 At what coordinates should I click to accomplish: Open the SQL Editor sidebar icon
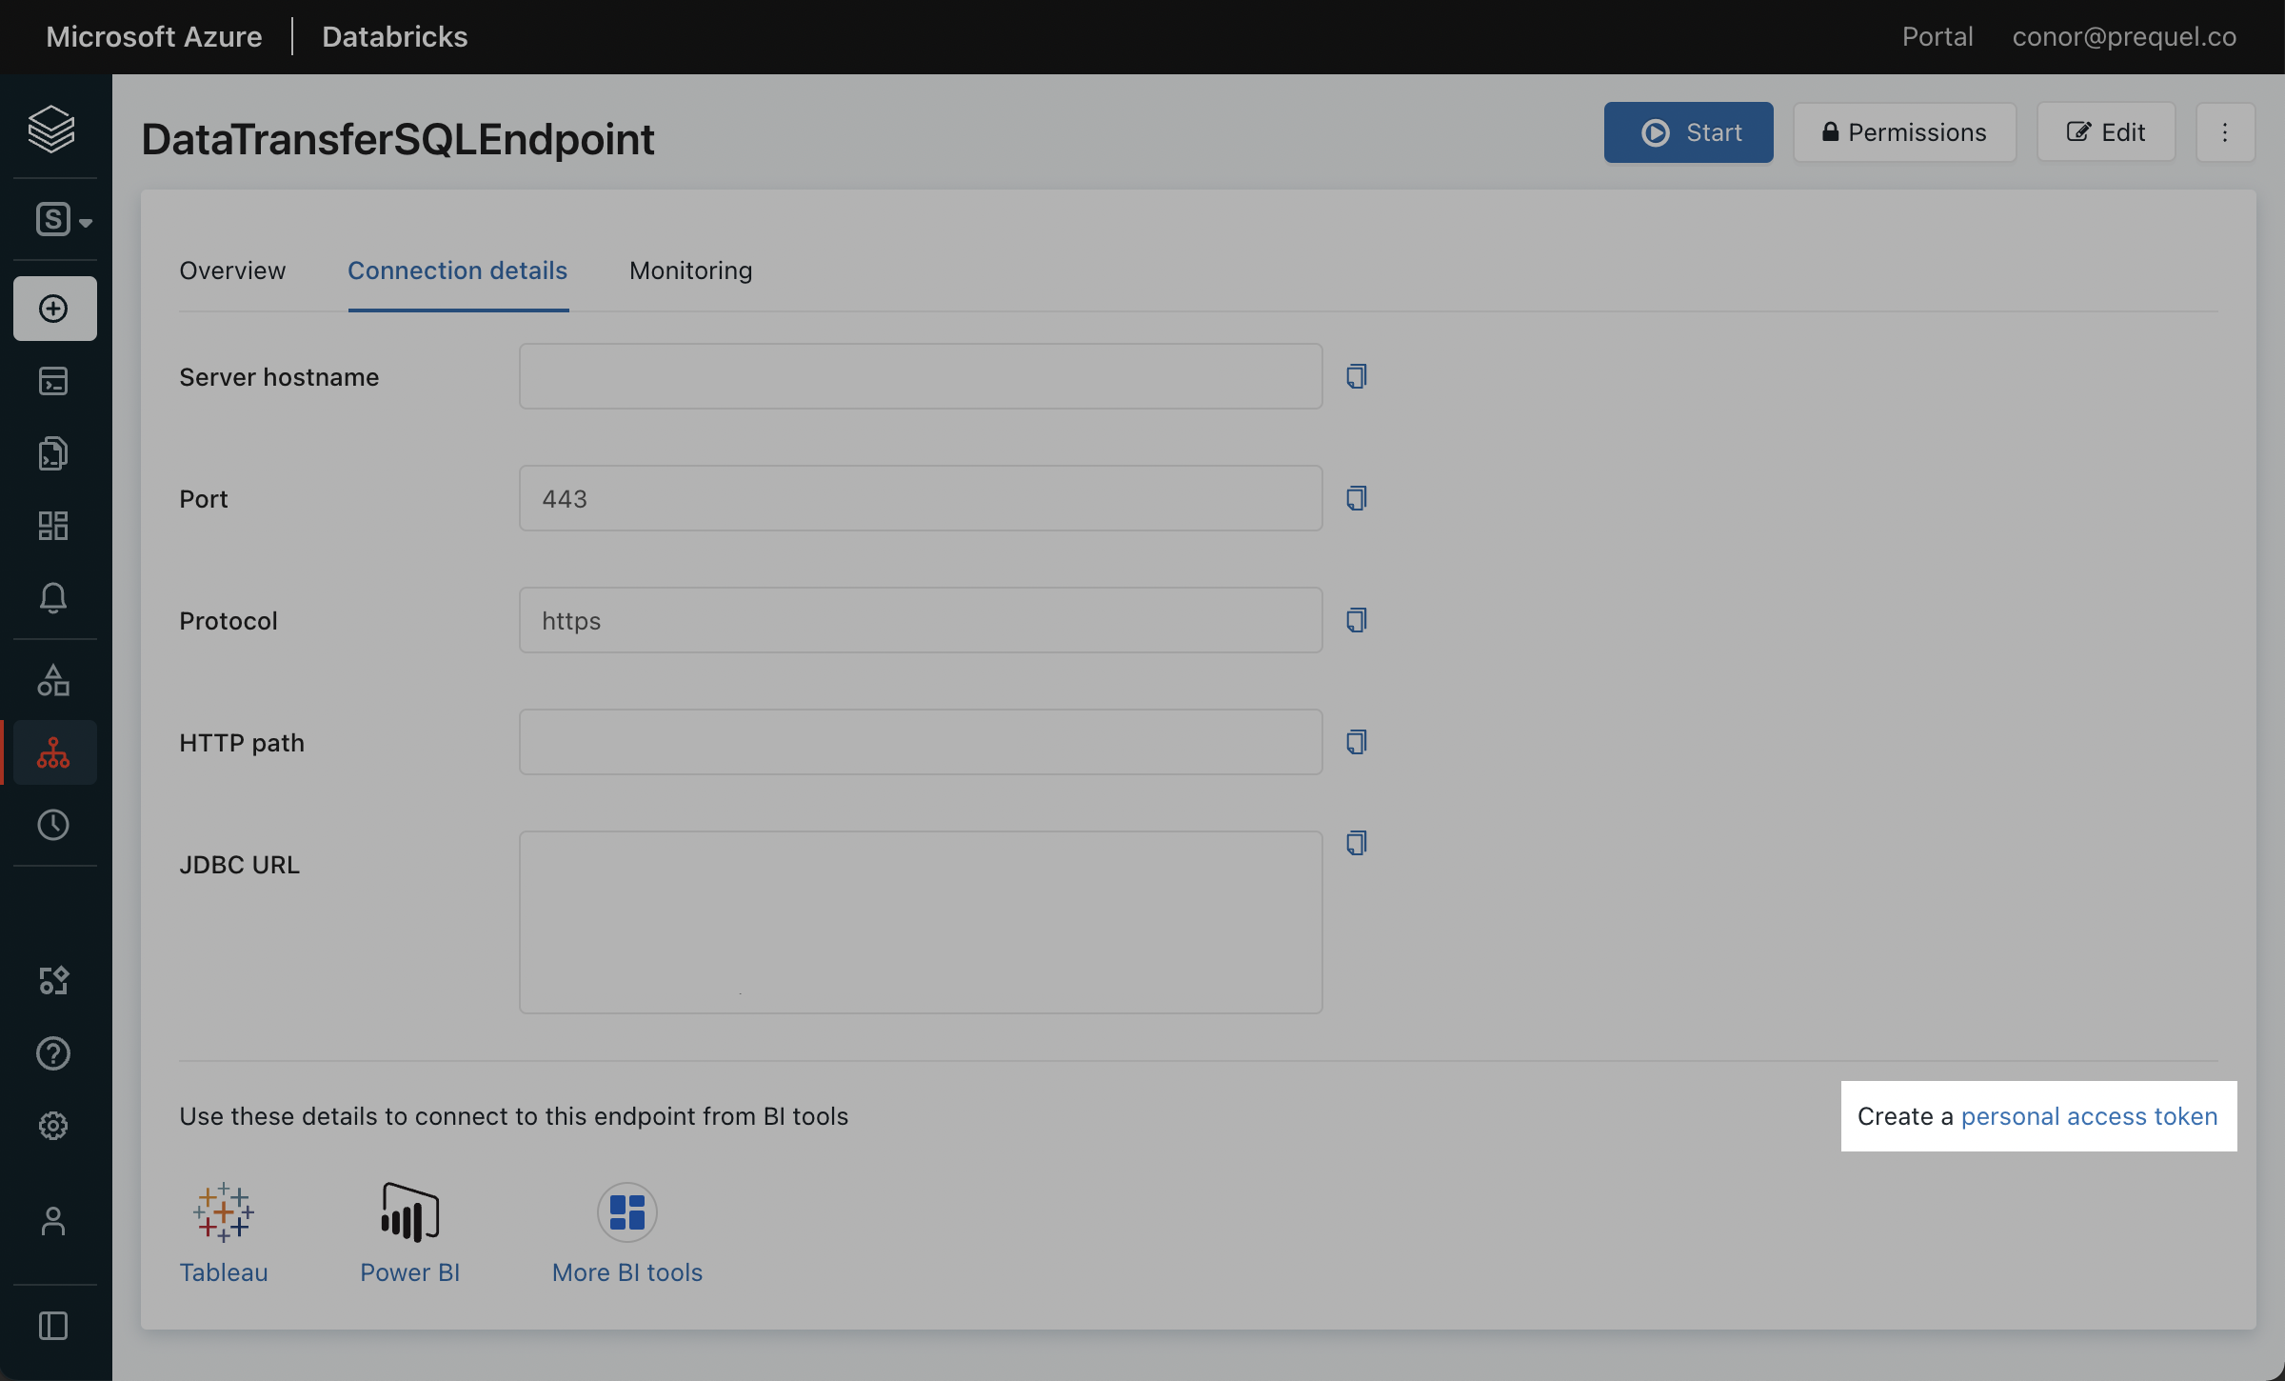coord(53,380)
